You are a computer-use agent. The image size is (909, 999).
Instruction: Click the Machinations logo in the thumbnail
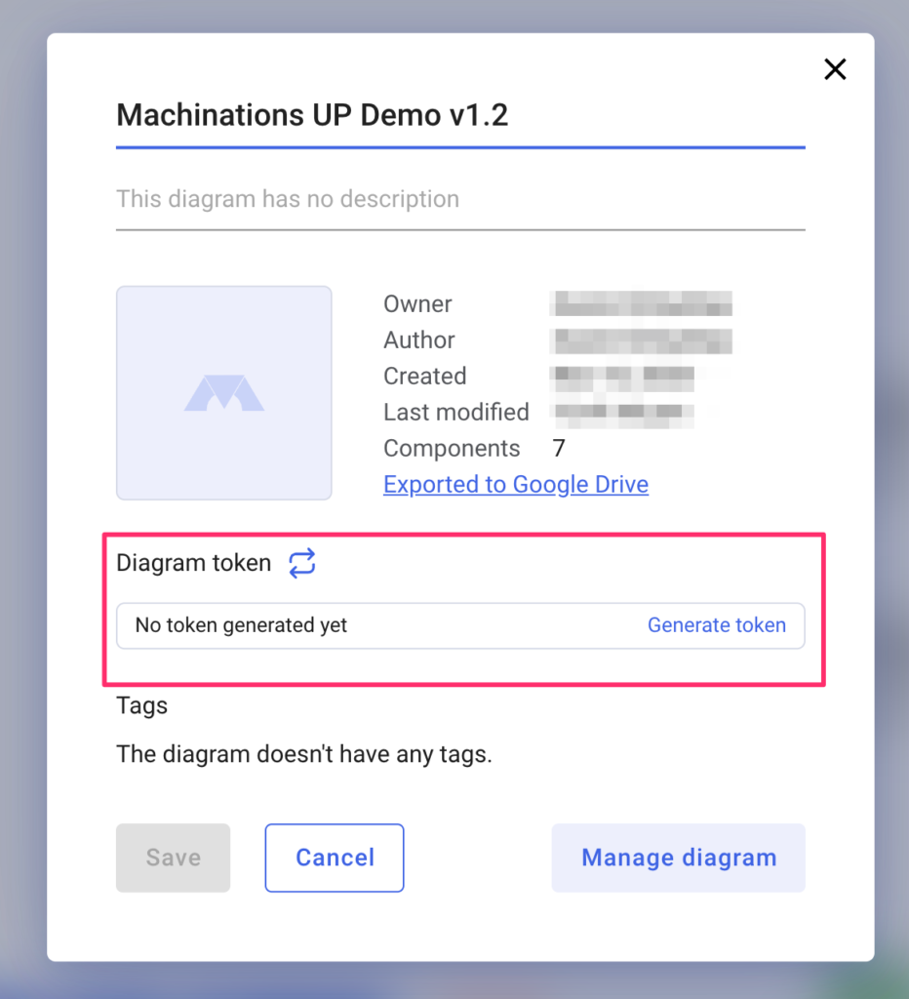click(224, 393)
